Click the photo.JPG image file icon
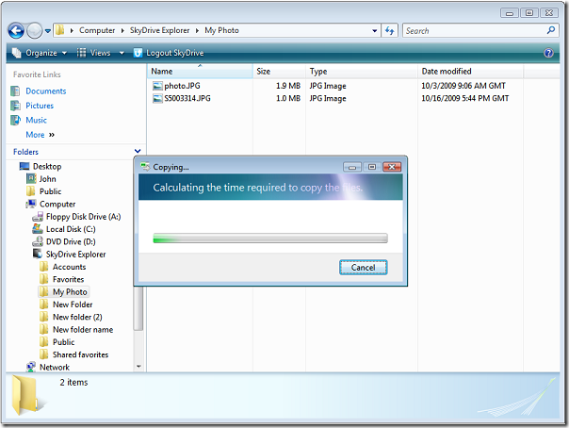The width and height of the screenshot is (569, 428). [157, 86]
